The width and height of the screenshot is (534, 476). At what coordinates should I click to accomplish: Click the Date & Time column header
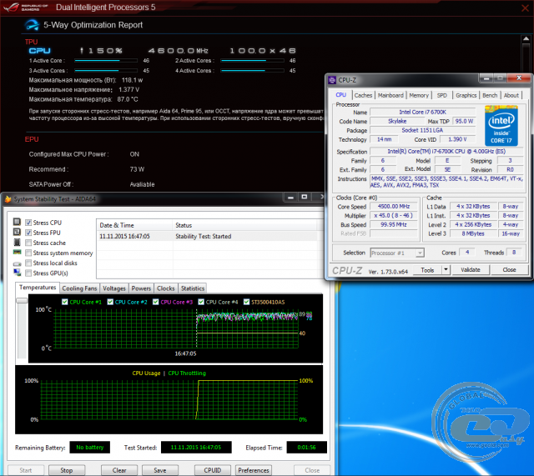(x=134, y=225)
